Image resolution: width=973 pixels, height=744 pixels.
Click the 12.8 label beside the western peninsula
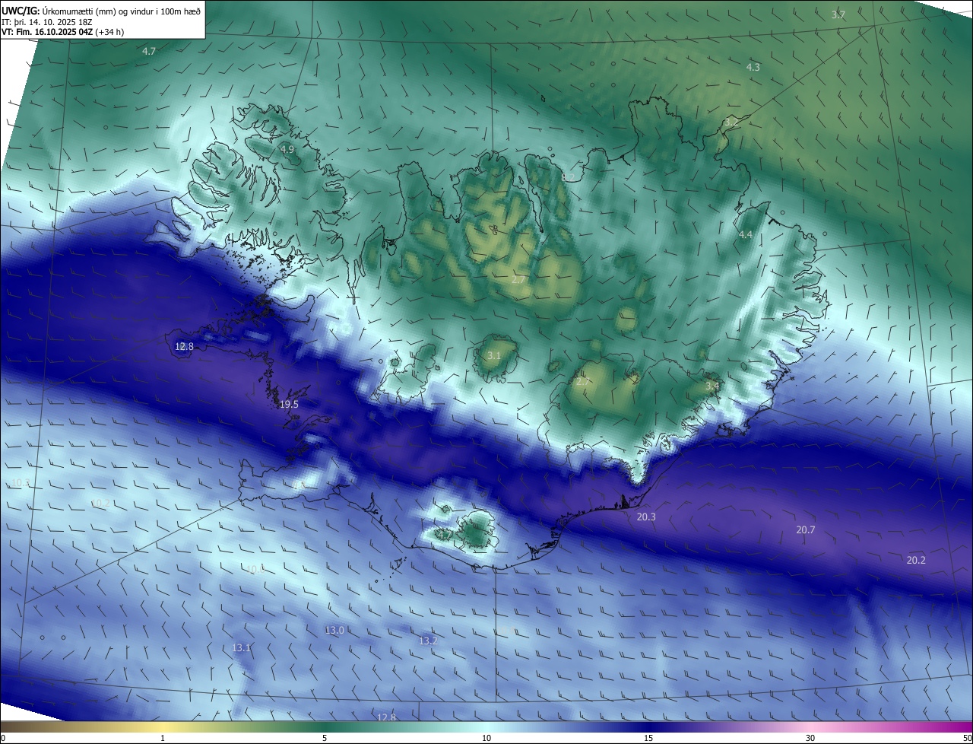click(x=184, y=346)
